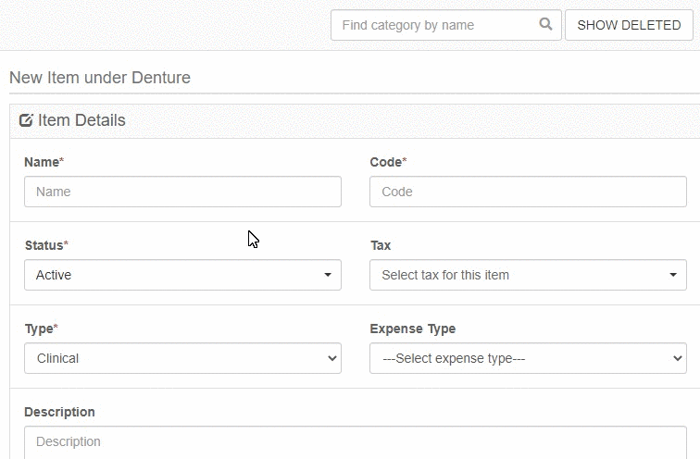Click the SHOW DELETED button
700x459 pixels.
click(x=629, y=25)
